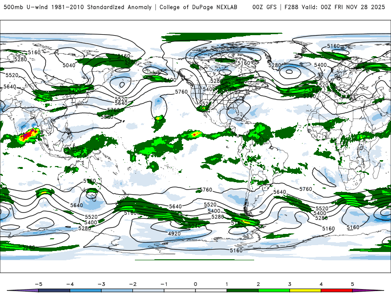Viewport: 391px width, 293px height.
Task: Click the '3' colorbar tick label
Action: [x=289, y=284]
